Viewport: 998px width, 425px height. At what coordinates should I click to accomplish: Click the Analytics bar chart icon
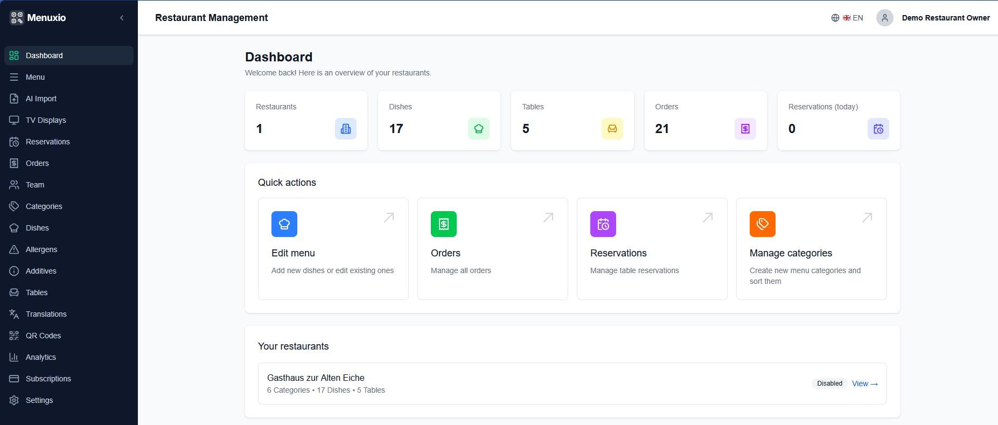coord(14,357)
